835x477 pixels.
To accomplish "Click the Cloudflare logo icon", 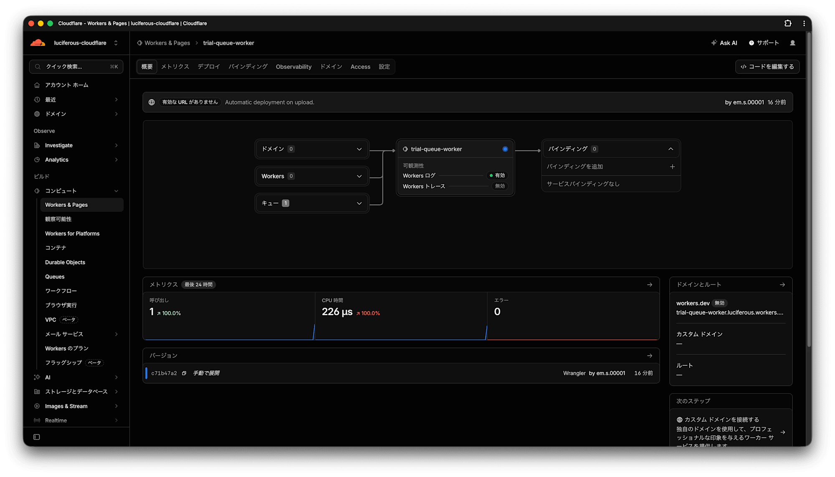I will [38, 43].
